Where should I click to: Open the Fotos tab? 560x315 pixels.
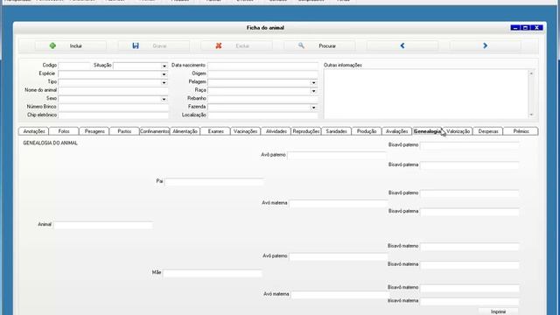[64, 131]
